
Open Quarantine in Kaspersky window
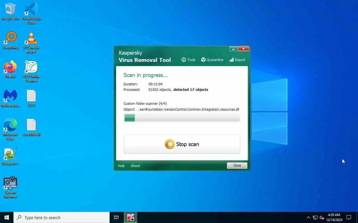click(212, 60)
